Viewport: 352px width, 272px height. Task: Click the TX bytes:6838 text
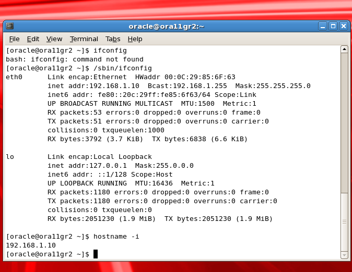(x=179, y=139)
